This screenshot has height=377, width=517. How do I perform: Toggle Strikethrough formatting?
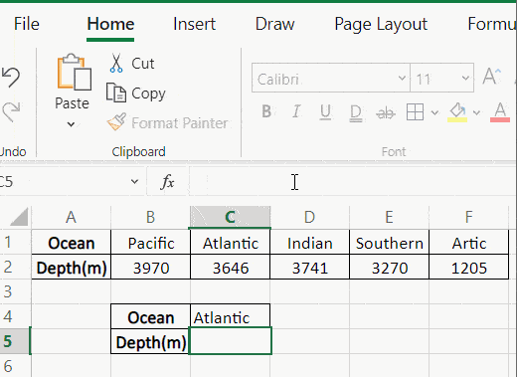pos(386,113)
